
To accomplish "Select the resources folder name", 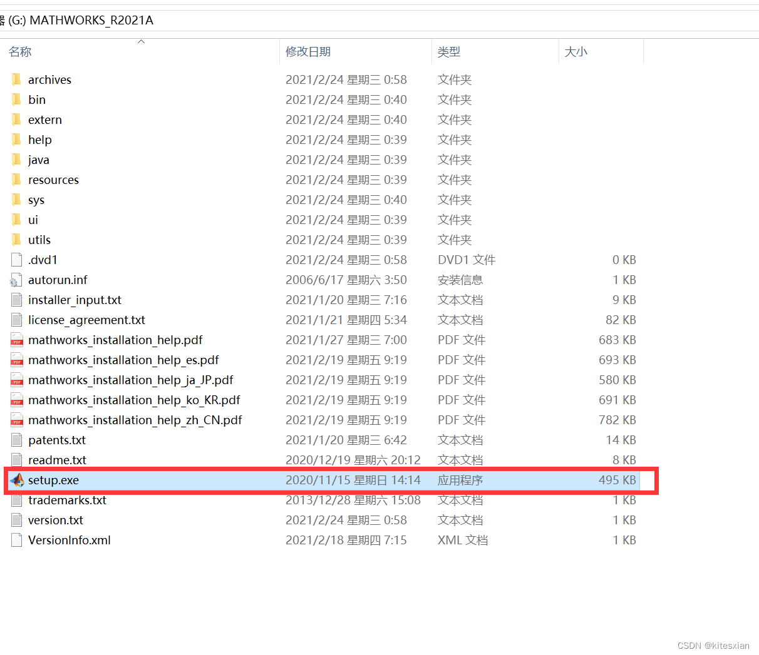I will pyautogui.click(x=53, y=180).
